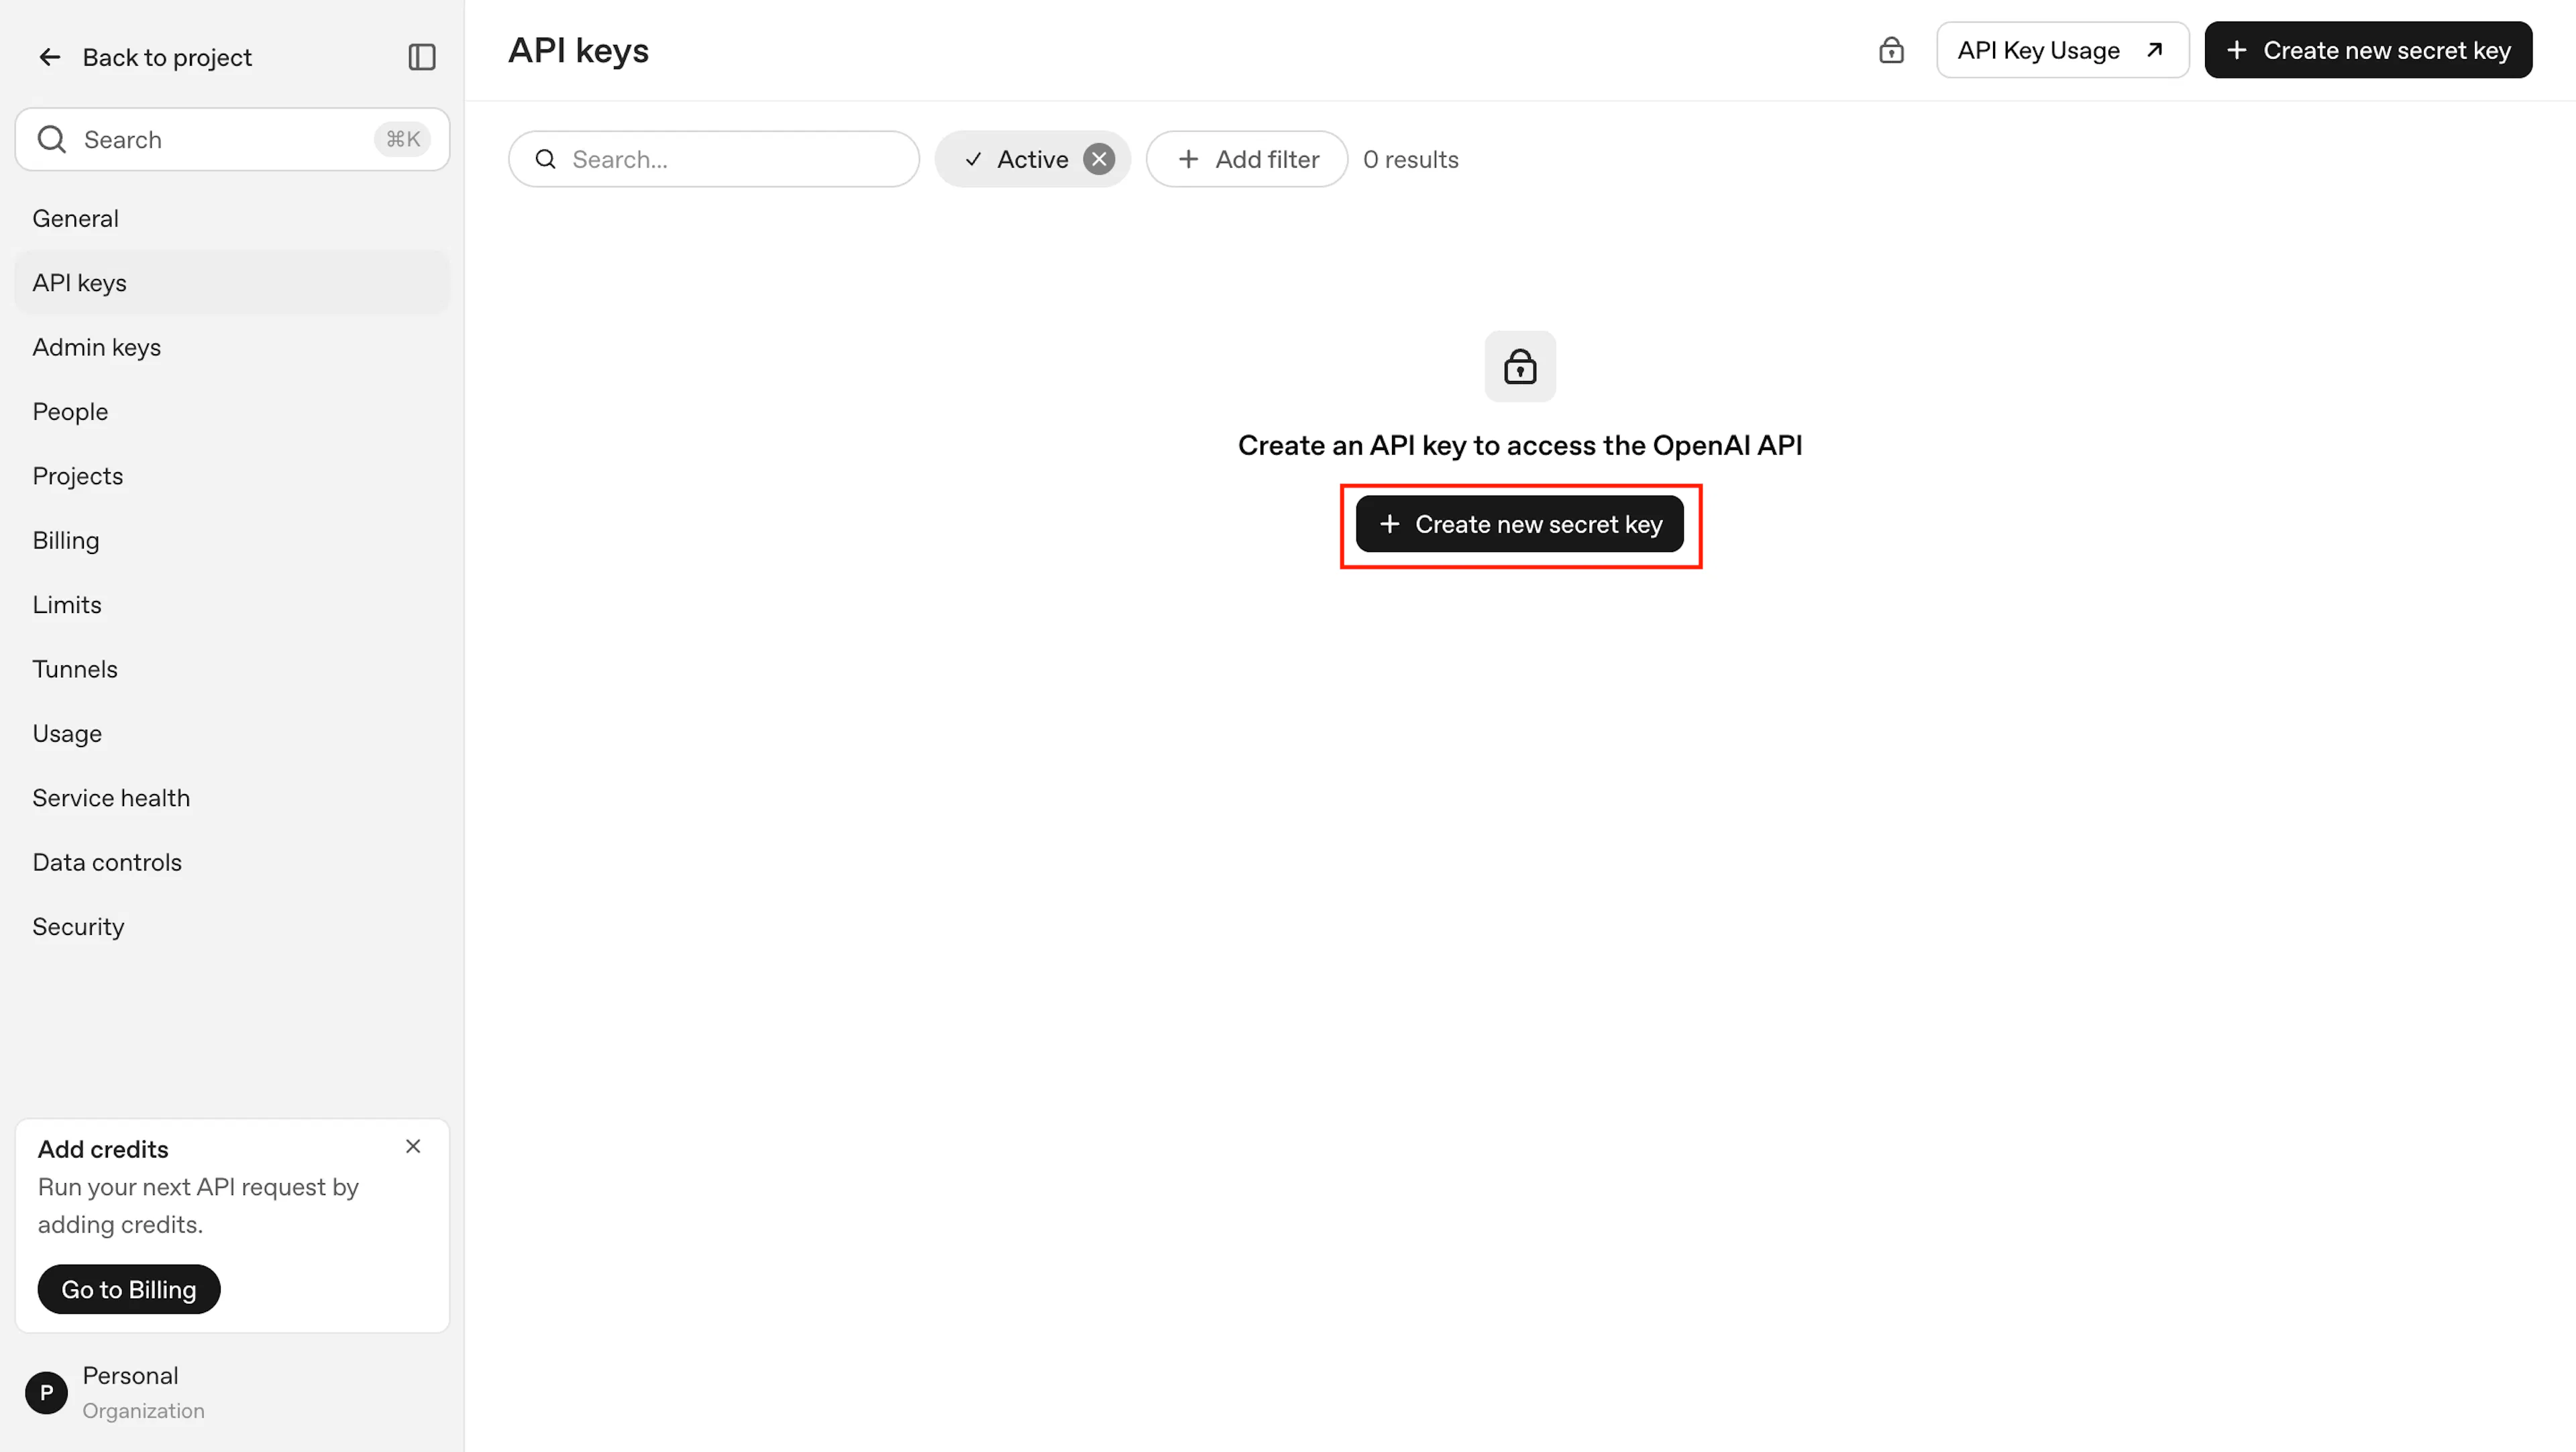Collapse the sidebar with the panel icon
The height and width of the screenshot is (1452, 2576).
(x=422, y=57)
